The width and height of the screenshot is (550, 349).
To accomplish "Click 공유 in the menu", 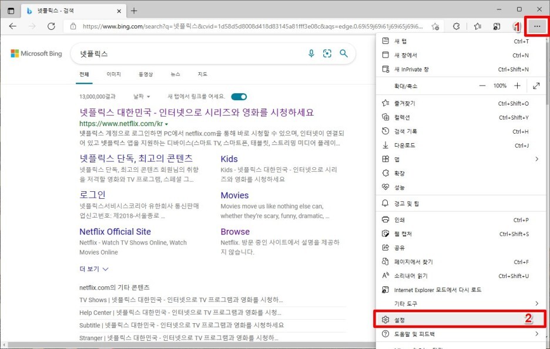I will coord(461,248).
